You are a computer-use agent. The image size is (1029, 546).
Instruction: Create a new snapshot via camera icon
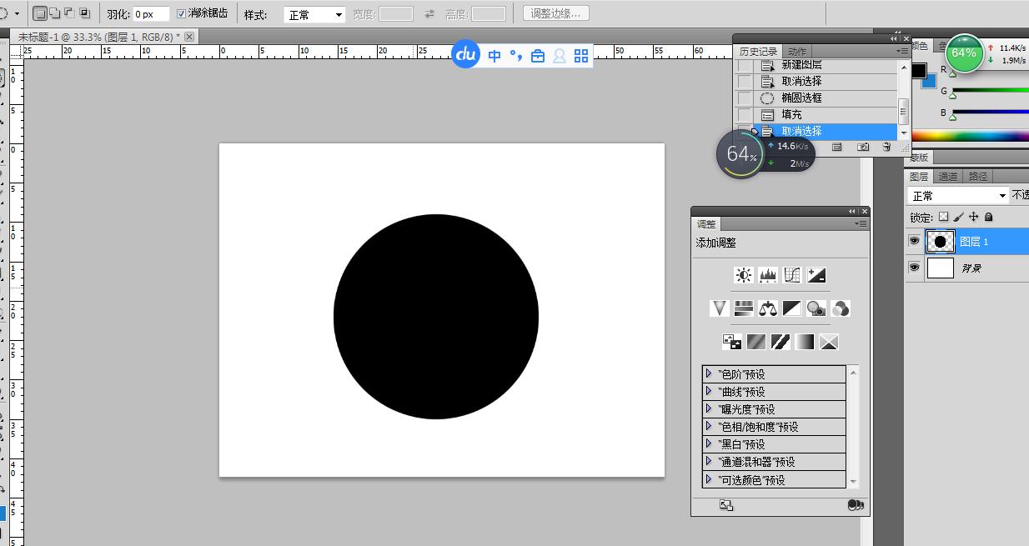(x=863, y=147)
